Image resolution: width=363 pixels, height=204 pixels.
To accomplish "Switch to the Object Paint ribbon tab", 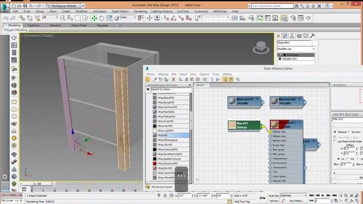I will coord(79,25).
